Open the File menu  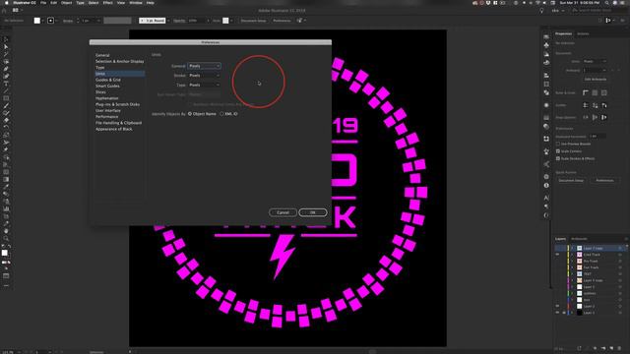click(x=43, y=3)
